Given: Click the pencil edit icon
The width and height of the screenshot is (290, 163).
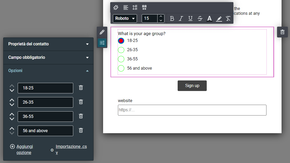Looking at the screenshot, I should click(x=102, y=32).
